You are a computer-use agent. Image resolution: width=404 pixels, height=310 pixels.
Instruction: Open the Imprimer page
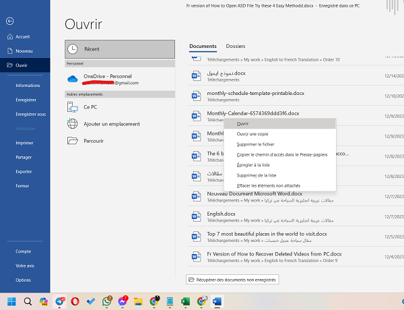(x=25, y=143)
